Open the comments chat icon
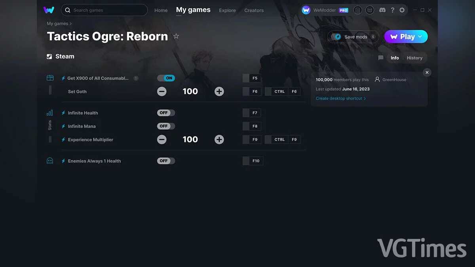This screenshot has height=267, width=475. [x=381, y=58]
